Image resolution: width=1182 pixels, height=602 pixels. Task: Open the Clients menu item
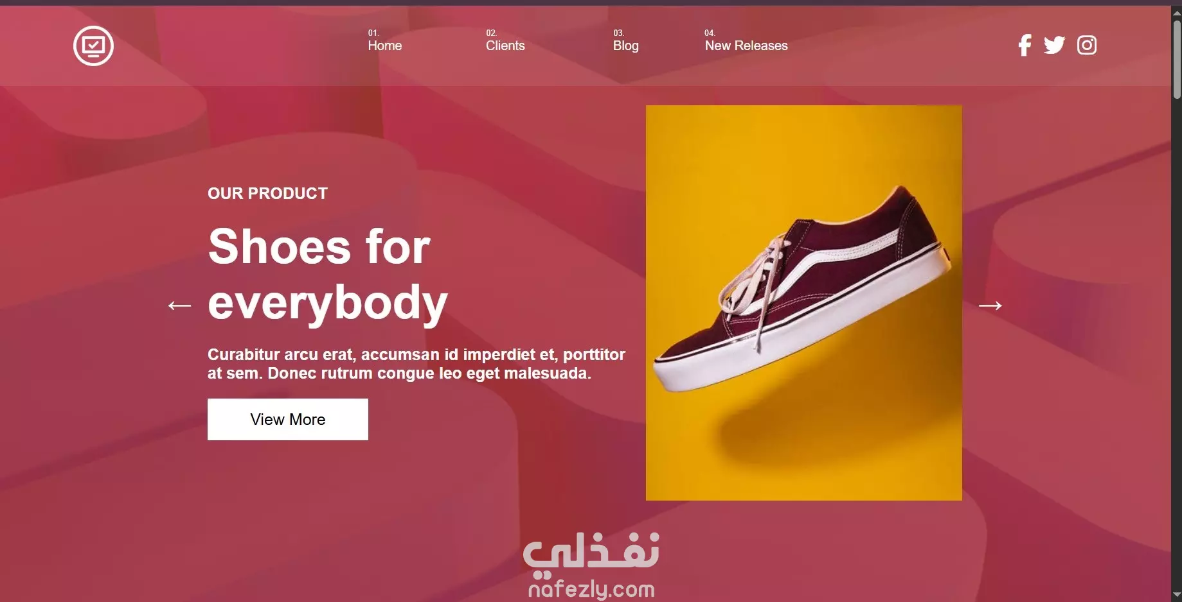pos(505,46)
